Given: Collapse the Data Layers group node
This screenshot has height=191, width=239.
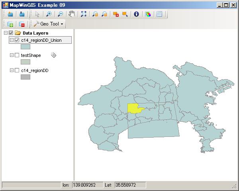Looking at the screenshot, I should pos(5,33).
